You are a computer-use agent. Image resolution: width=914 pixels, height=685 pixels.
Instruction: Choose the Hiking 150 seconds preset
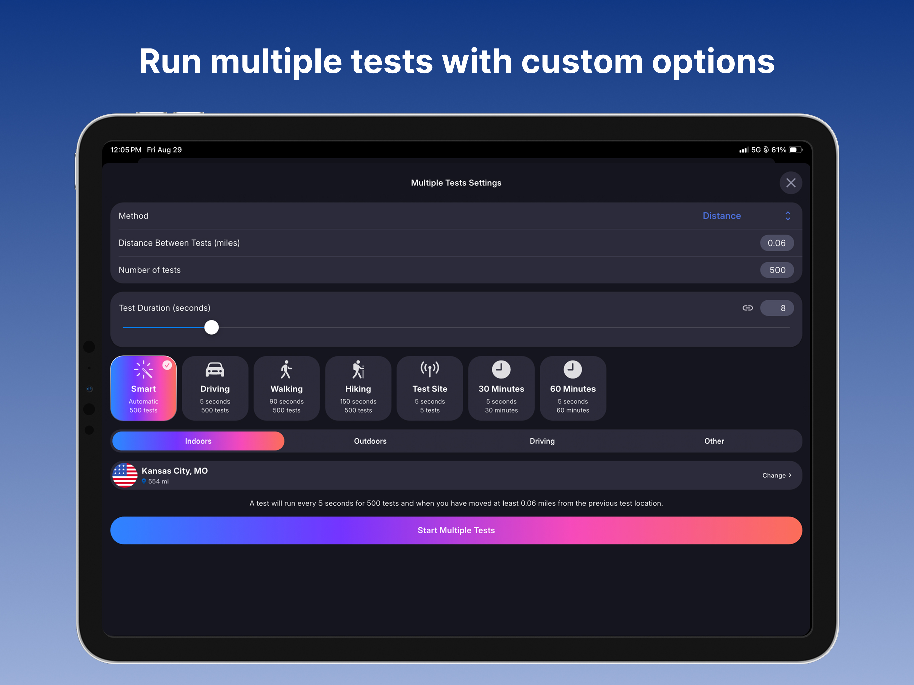[x=358, y=388]
